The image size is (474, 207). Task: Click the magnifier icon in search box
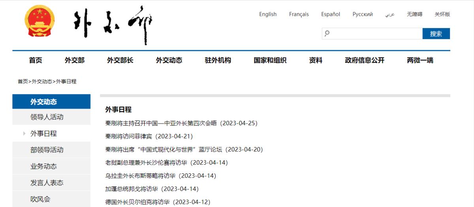327,34
